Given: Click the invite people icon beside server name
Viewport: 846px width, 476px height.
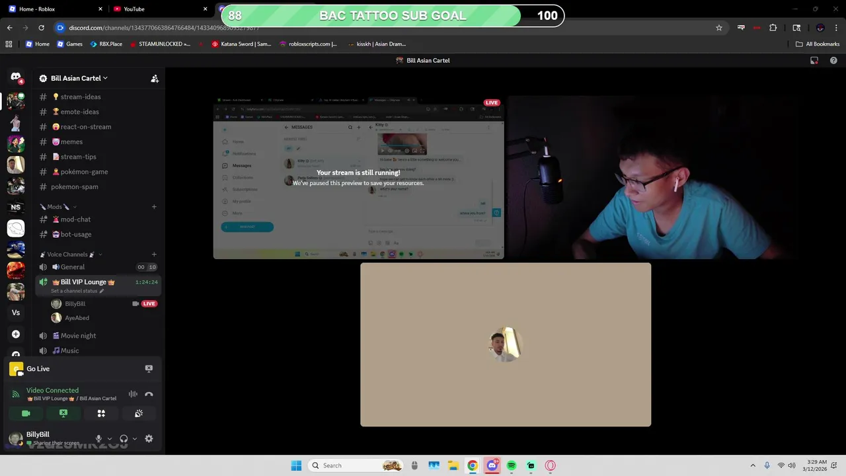Looking at the screenshot, I should click(155, 78).
